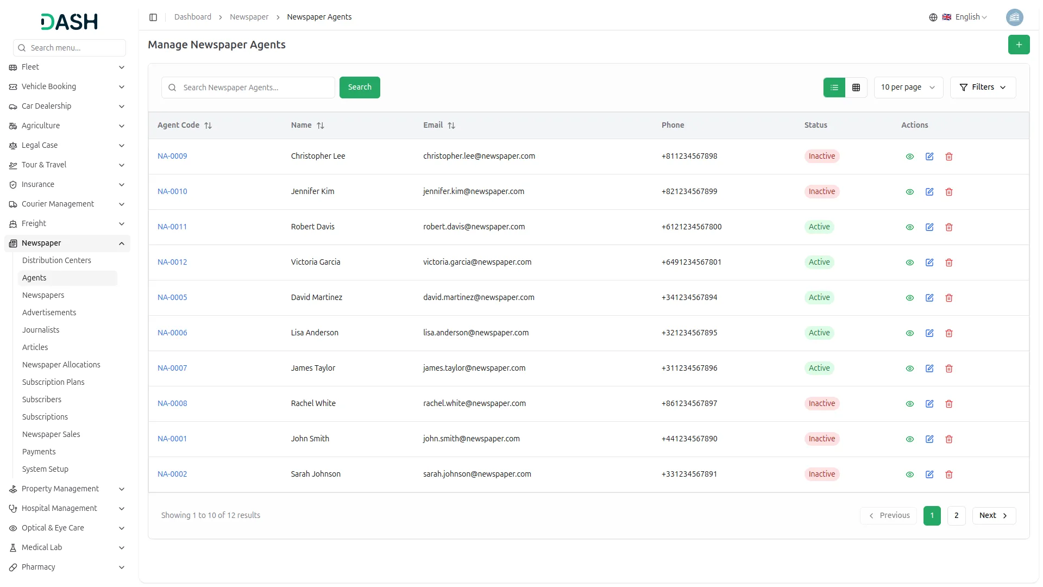The height and width of the screenshot is (587, 1043).
Task: Open the 10 per page dropdown
Action: tap(908, 88)
